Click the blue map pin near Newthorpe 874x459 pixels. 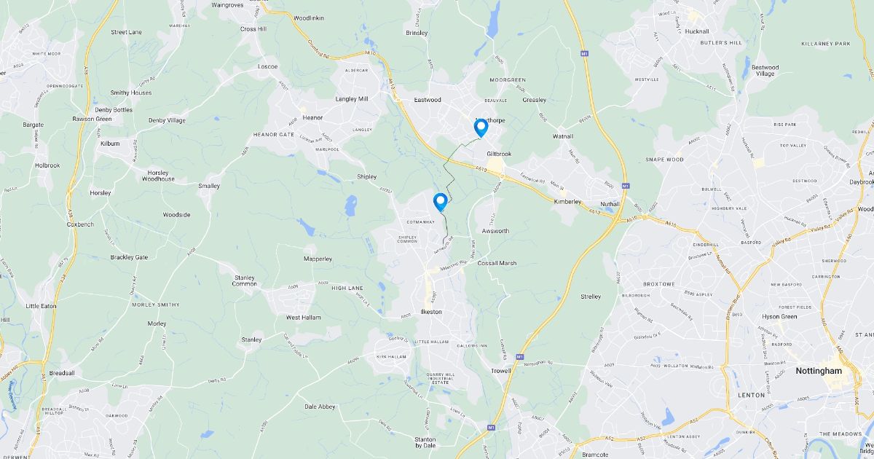coord(481,128)
